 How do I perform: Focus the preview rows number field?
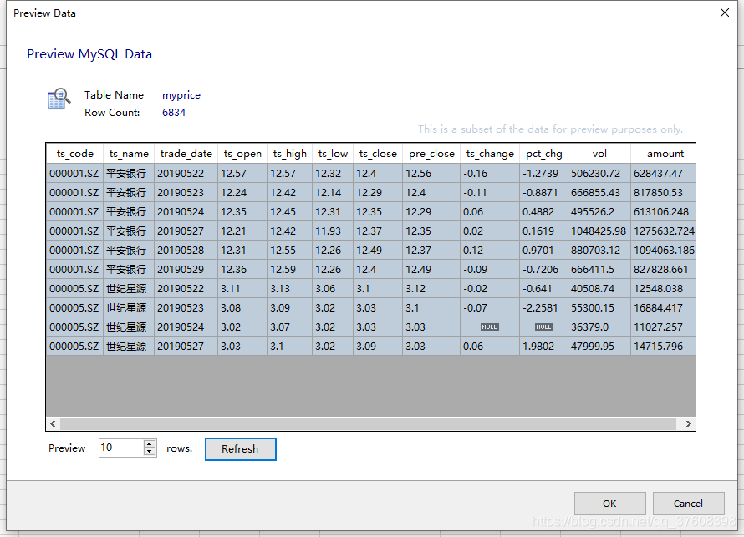(121, 448)
